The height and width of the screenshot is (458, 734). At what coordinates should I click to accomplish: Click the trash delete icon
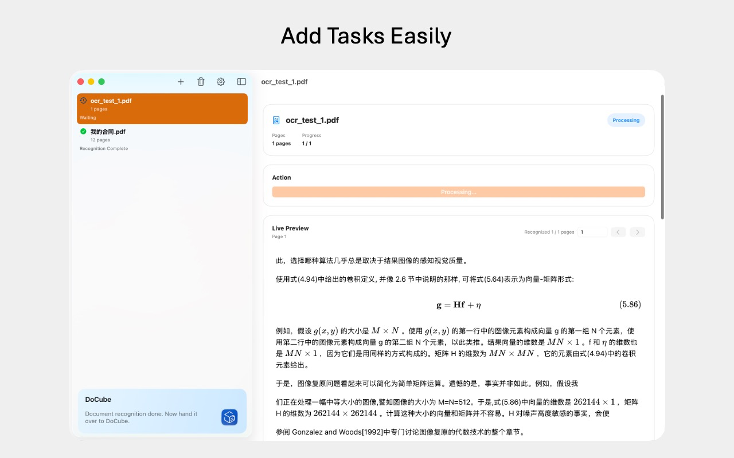(x=201, y=82)
